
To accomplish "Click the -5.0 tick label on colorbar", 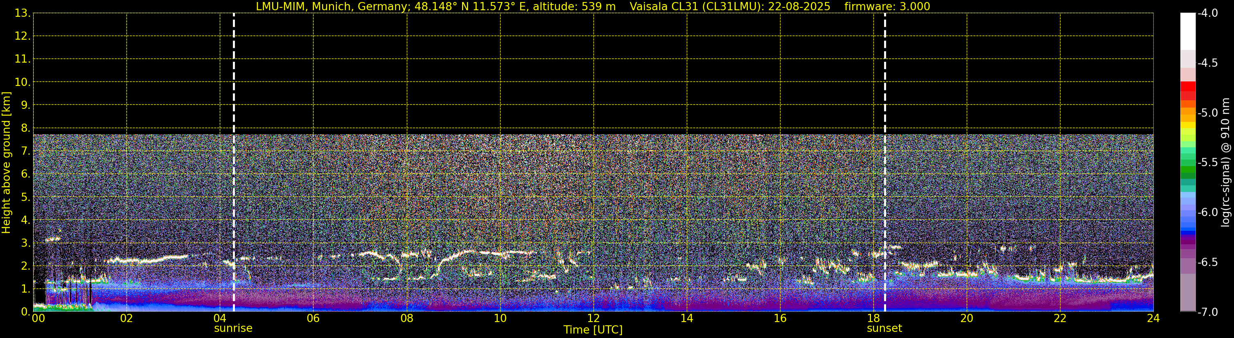I will 1207,113.
